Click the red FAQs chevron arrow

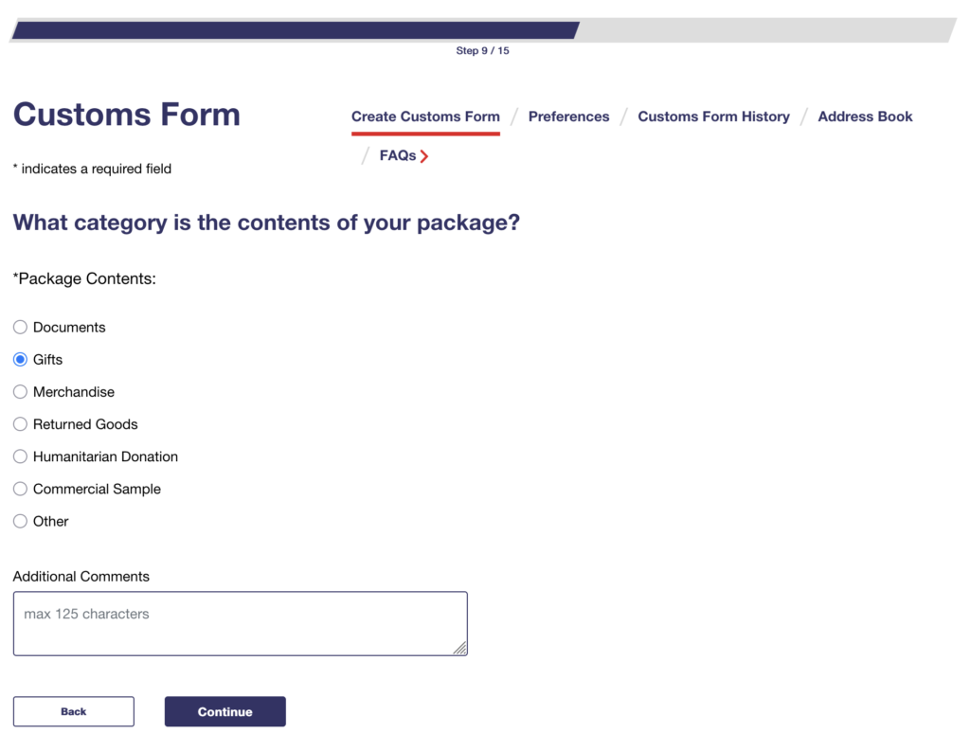coord(424,156)
